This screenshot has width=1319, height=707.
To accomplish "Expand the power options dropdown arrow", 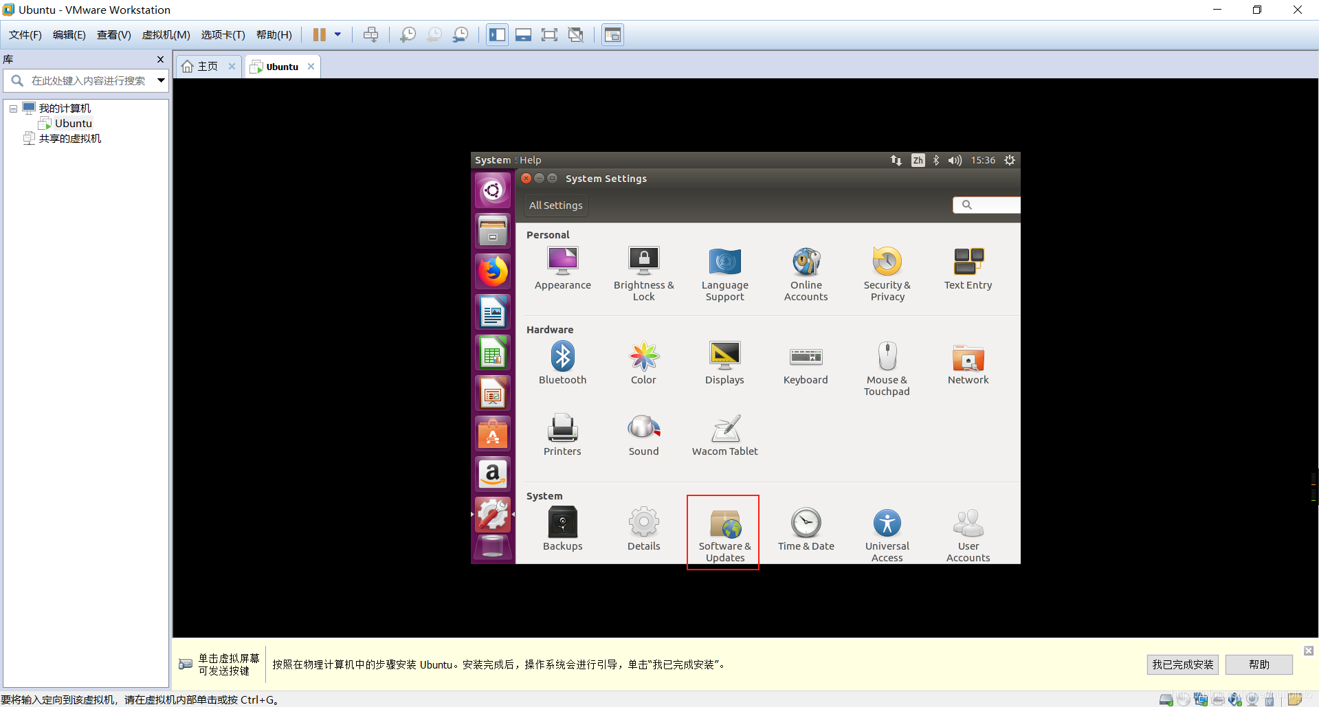I will [x=337, y=34].
